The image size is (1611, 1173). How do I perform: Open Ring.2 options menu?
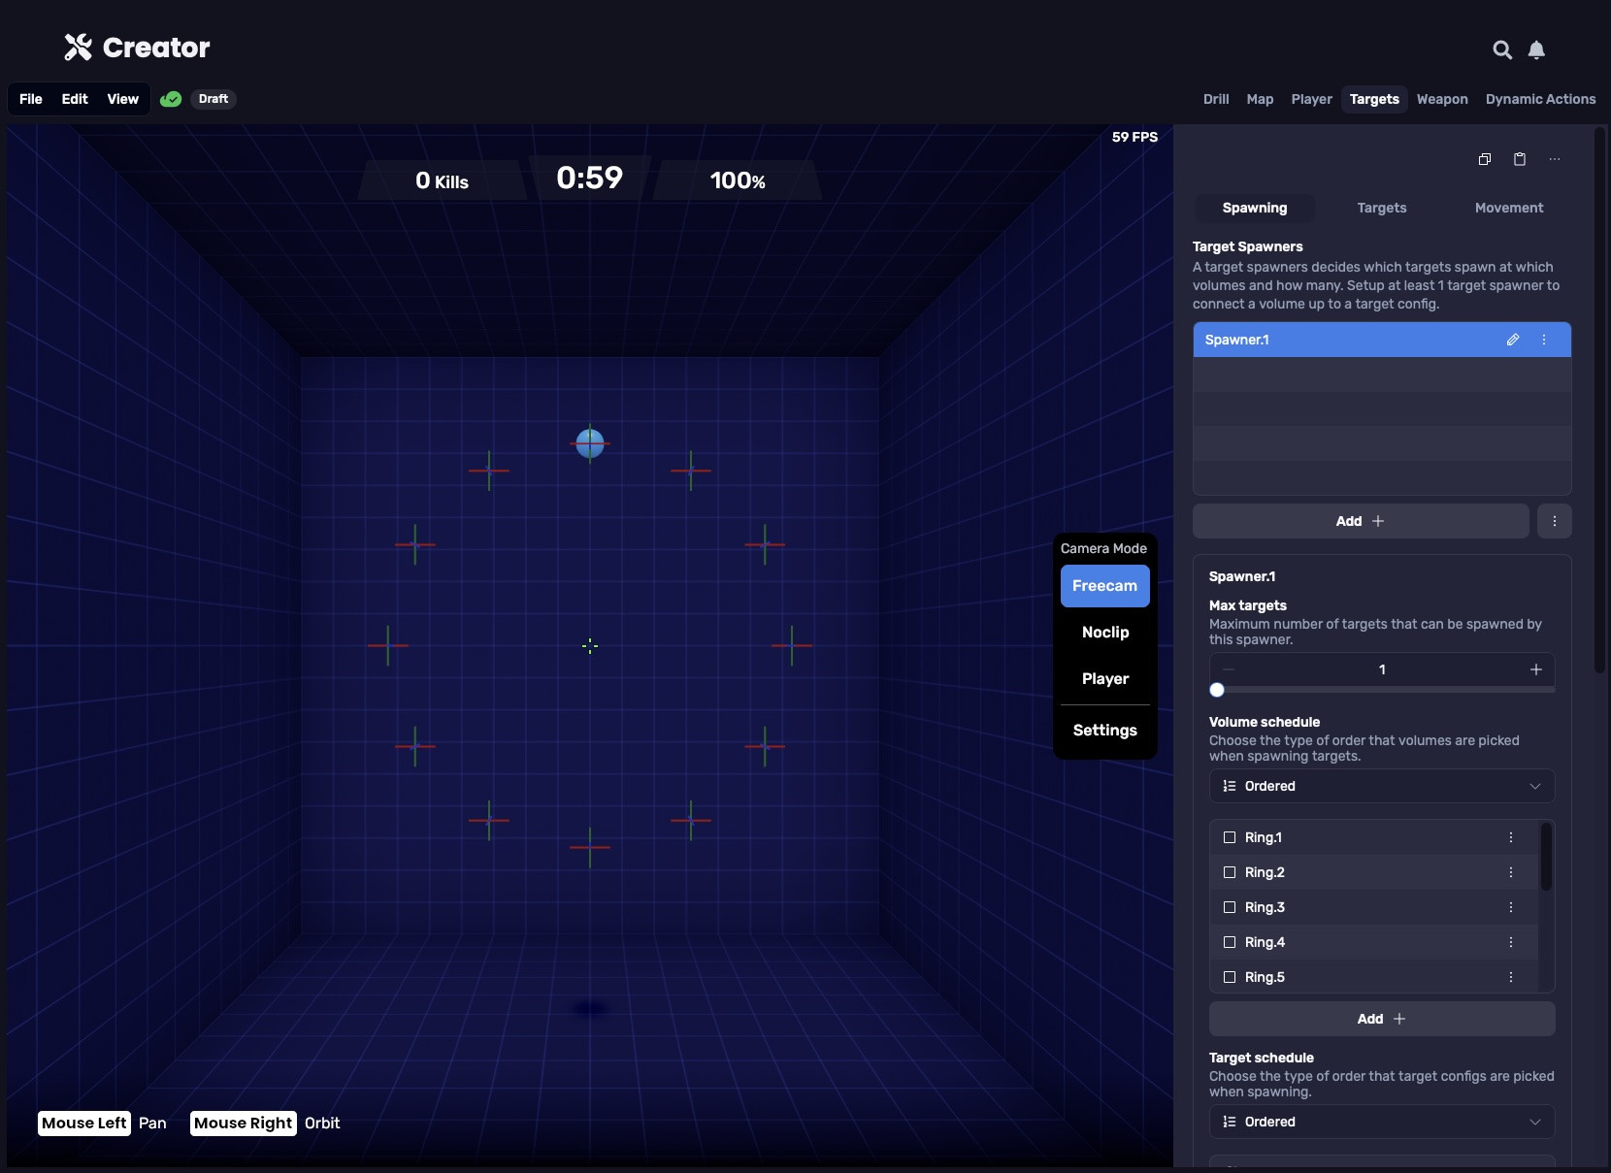click(1511, 872)
